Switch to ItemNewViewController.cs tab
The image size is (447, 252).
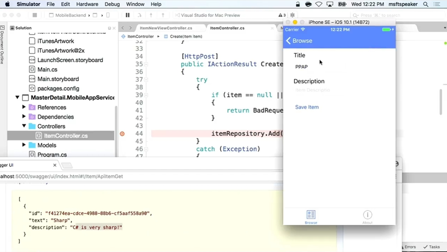pos(166,28)
